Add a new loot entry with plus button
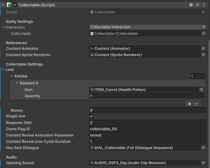This screenshot has height=168, width=210. click(189, 104)
